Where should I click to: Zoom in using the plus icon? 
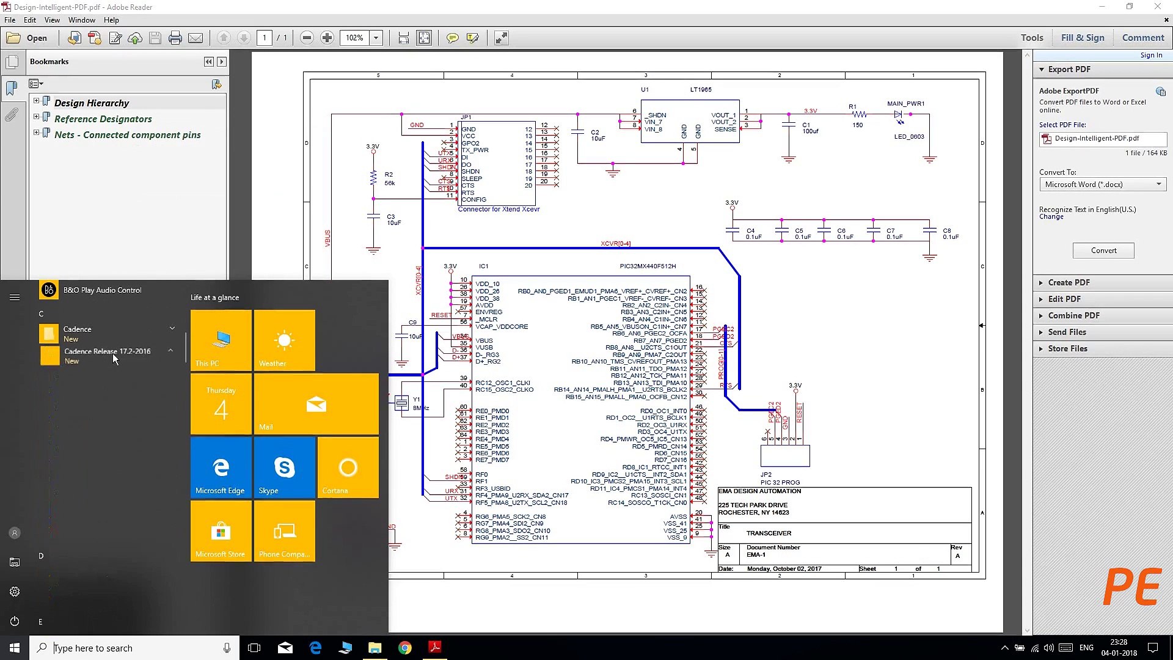[x=327, y=37]
